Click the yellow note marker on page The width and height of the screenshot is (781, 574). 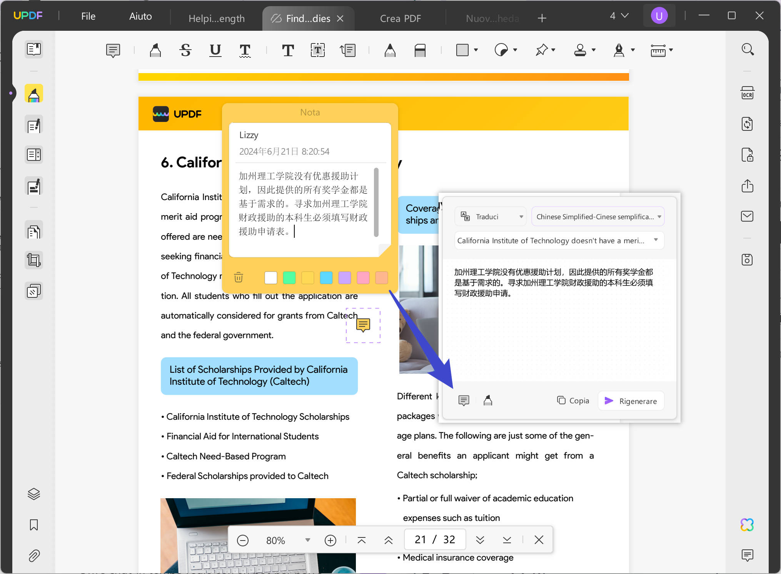point(363,325)
